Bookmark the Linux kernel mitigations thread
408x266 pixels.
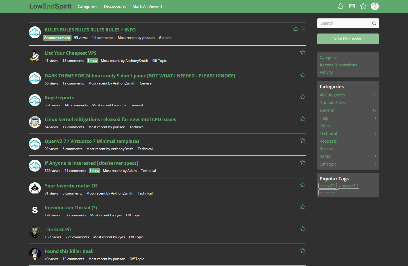(x=303, y=119)
